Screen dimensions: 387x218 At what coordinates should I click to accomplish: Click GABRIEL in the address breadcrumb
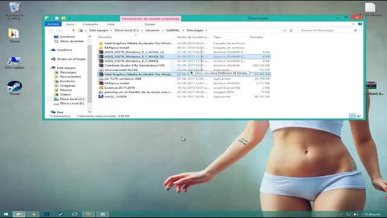point(173,30)
